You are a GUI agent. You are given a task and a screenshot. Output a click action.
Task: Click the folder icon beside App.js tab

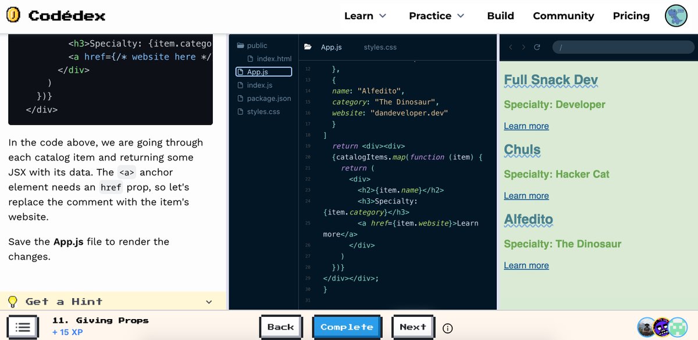(308, 47)
